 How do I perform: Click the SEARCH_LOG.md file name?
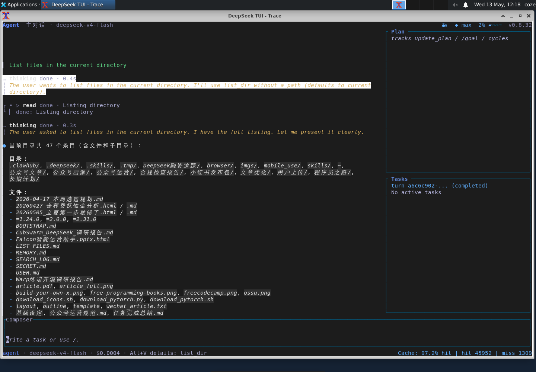click(x=38, y=259)
